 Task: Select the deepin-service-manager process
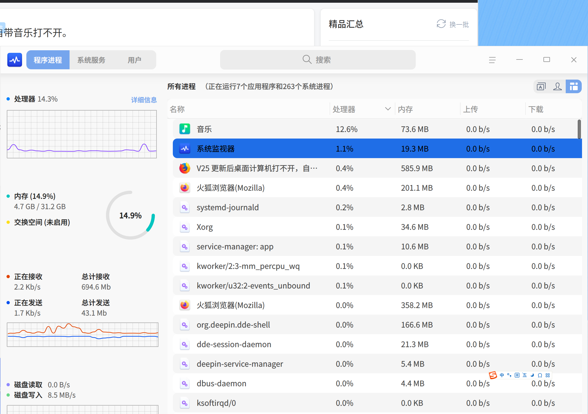pos(377,364)
